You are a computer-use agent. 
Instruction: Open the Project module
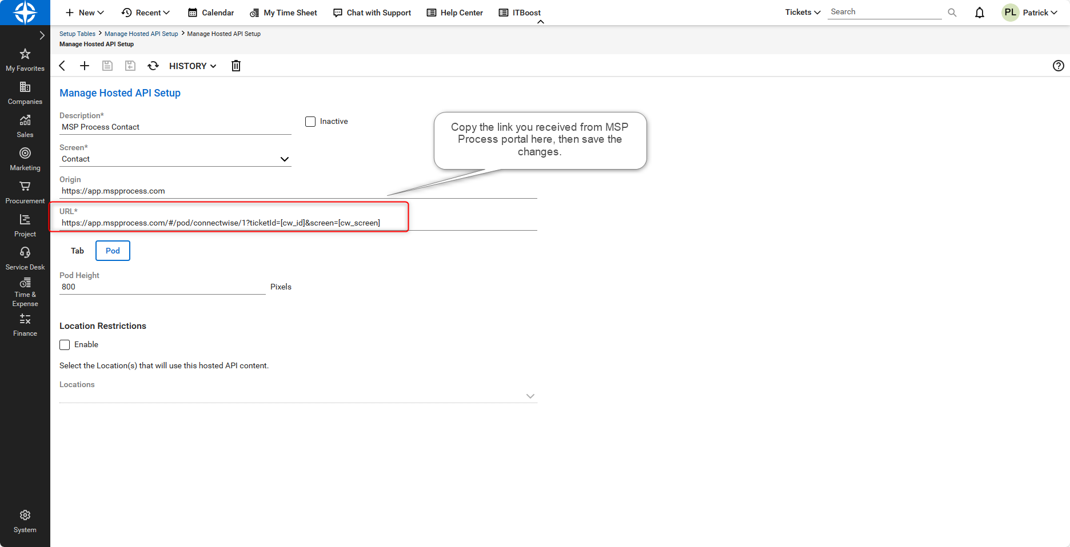click(25, 226)
